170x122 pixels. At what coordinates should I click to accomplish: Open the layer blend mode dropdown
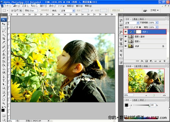[132, 23]
